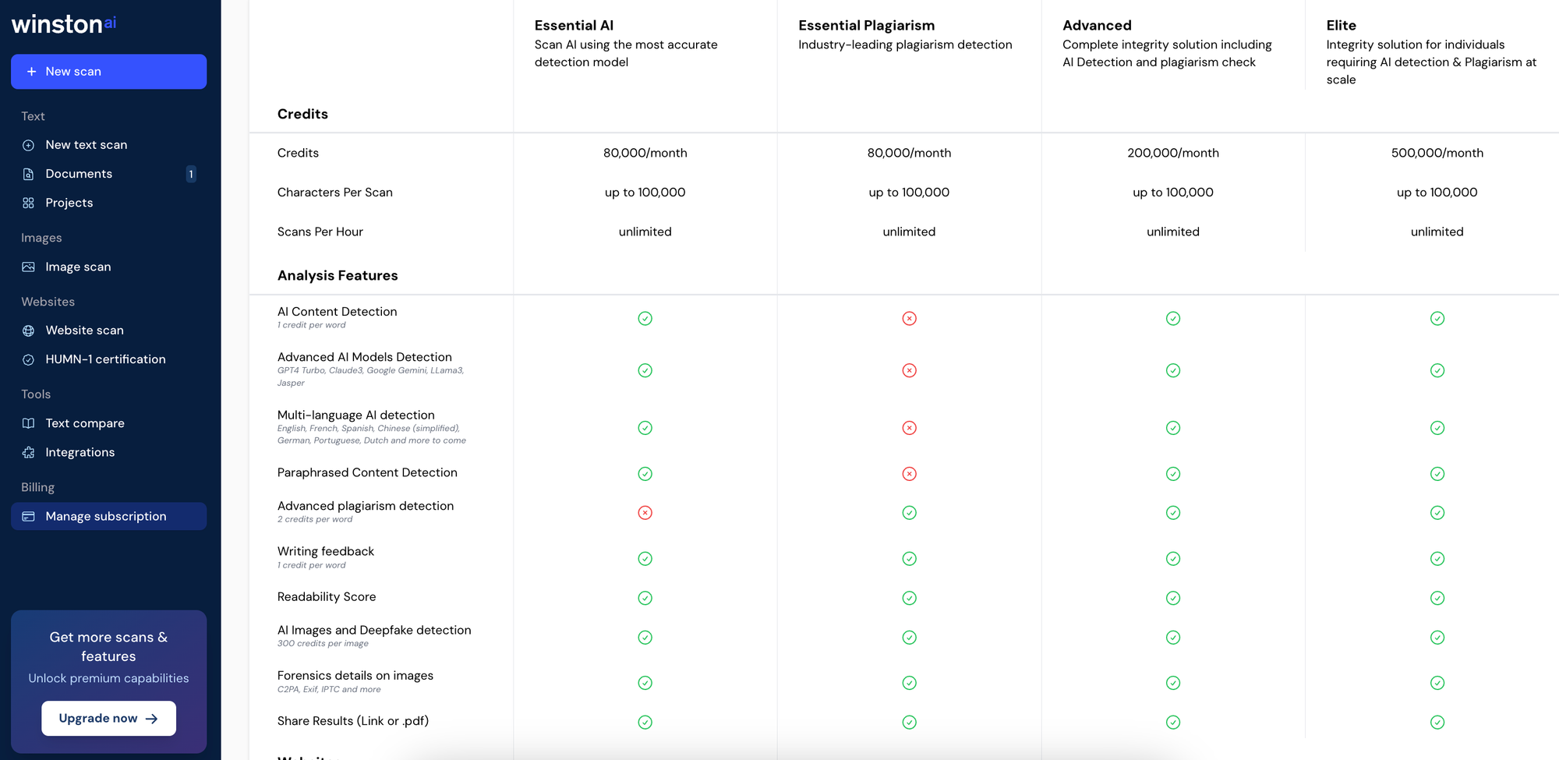The height and width of the screenshot is (760, 1559).
Task: Start a New scan
Action: [108, 72]
